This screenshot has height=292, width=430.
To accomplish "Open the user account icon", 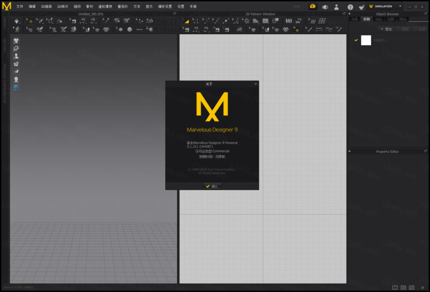I will tap(336, 7).
